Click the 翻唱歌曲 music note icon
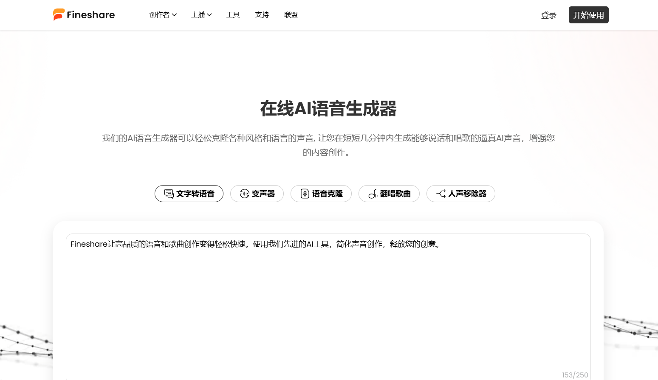Viewport: 658px width, 380px height. [373, 194]
